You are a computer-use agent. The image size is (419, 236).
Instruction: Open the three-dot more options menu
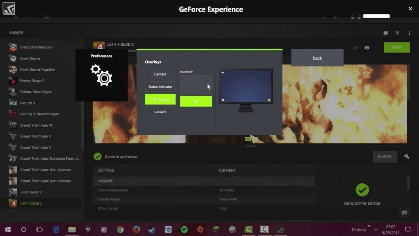coord(409,33)
